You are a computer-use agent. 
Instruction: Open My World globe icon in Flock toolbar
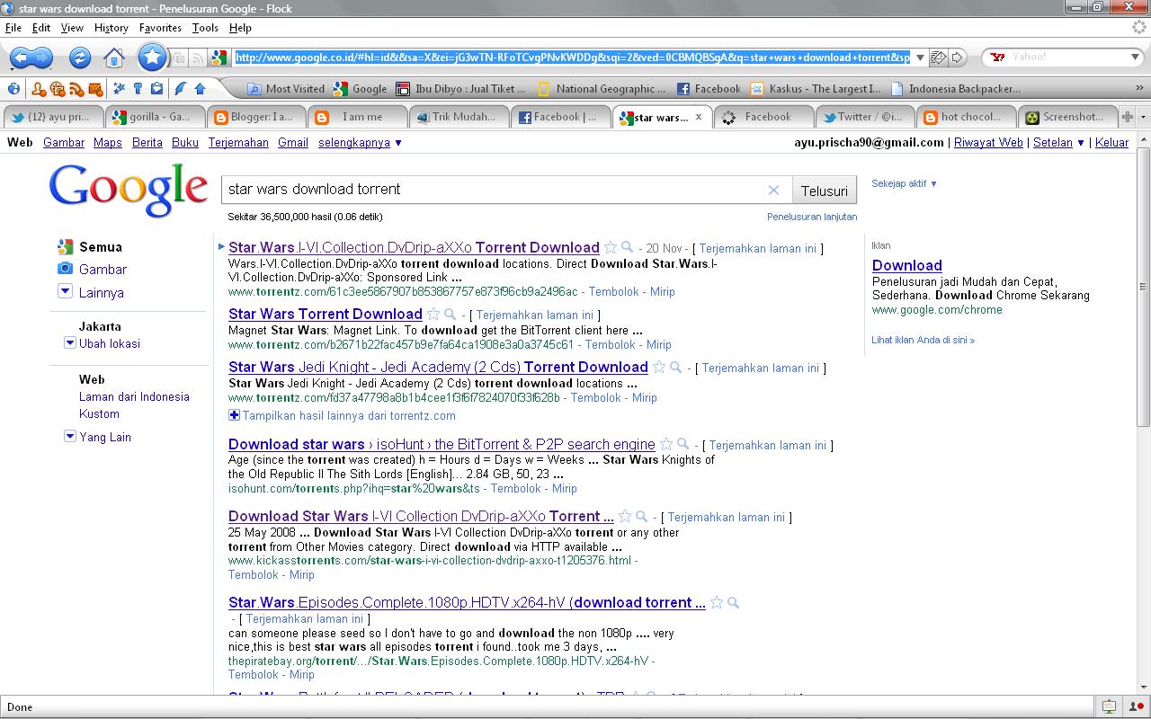click(x=13, y=89)
